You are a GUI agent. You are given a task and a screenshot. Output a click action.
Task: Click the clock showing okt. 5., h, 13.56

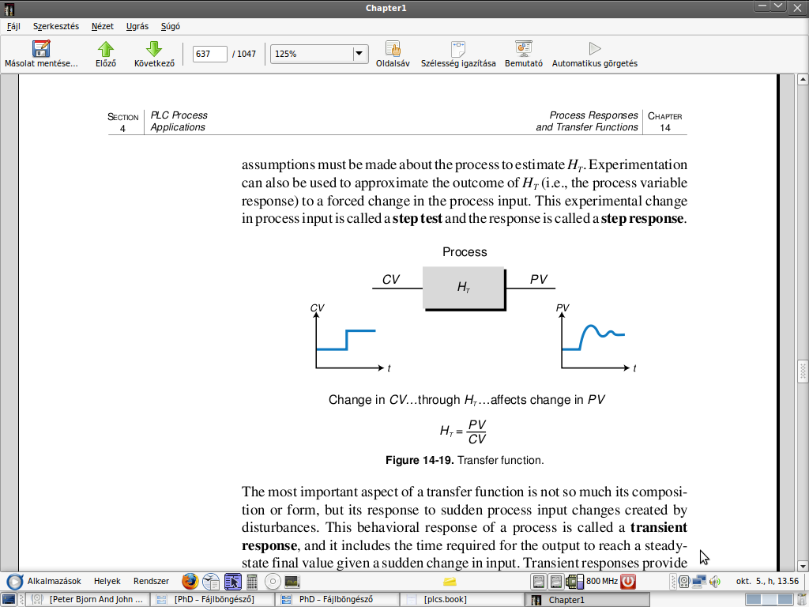767,581
